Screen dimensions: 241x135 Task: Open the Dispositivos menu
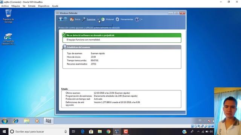(44, 6)
